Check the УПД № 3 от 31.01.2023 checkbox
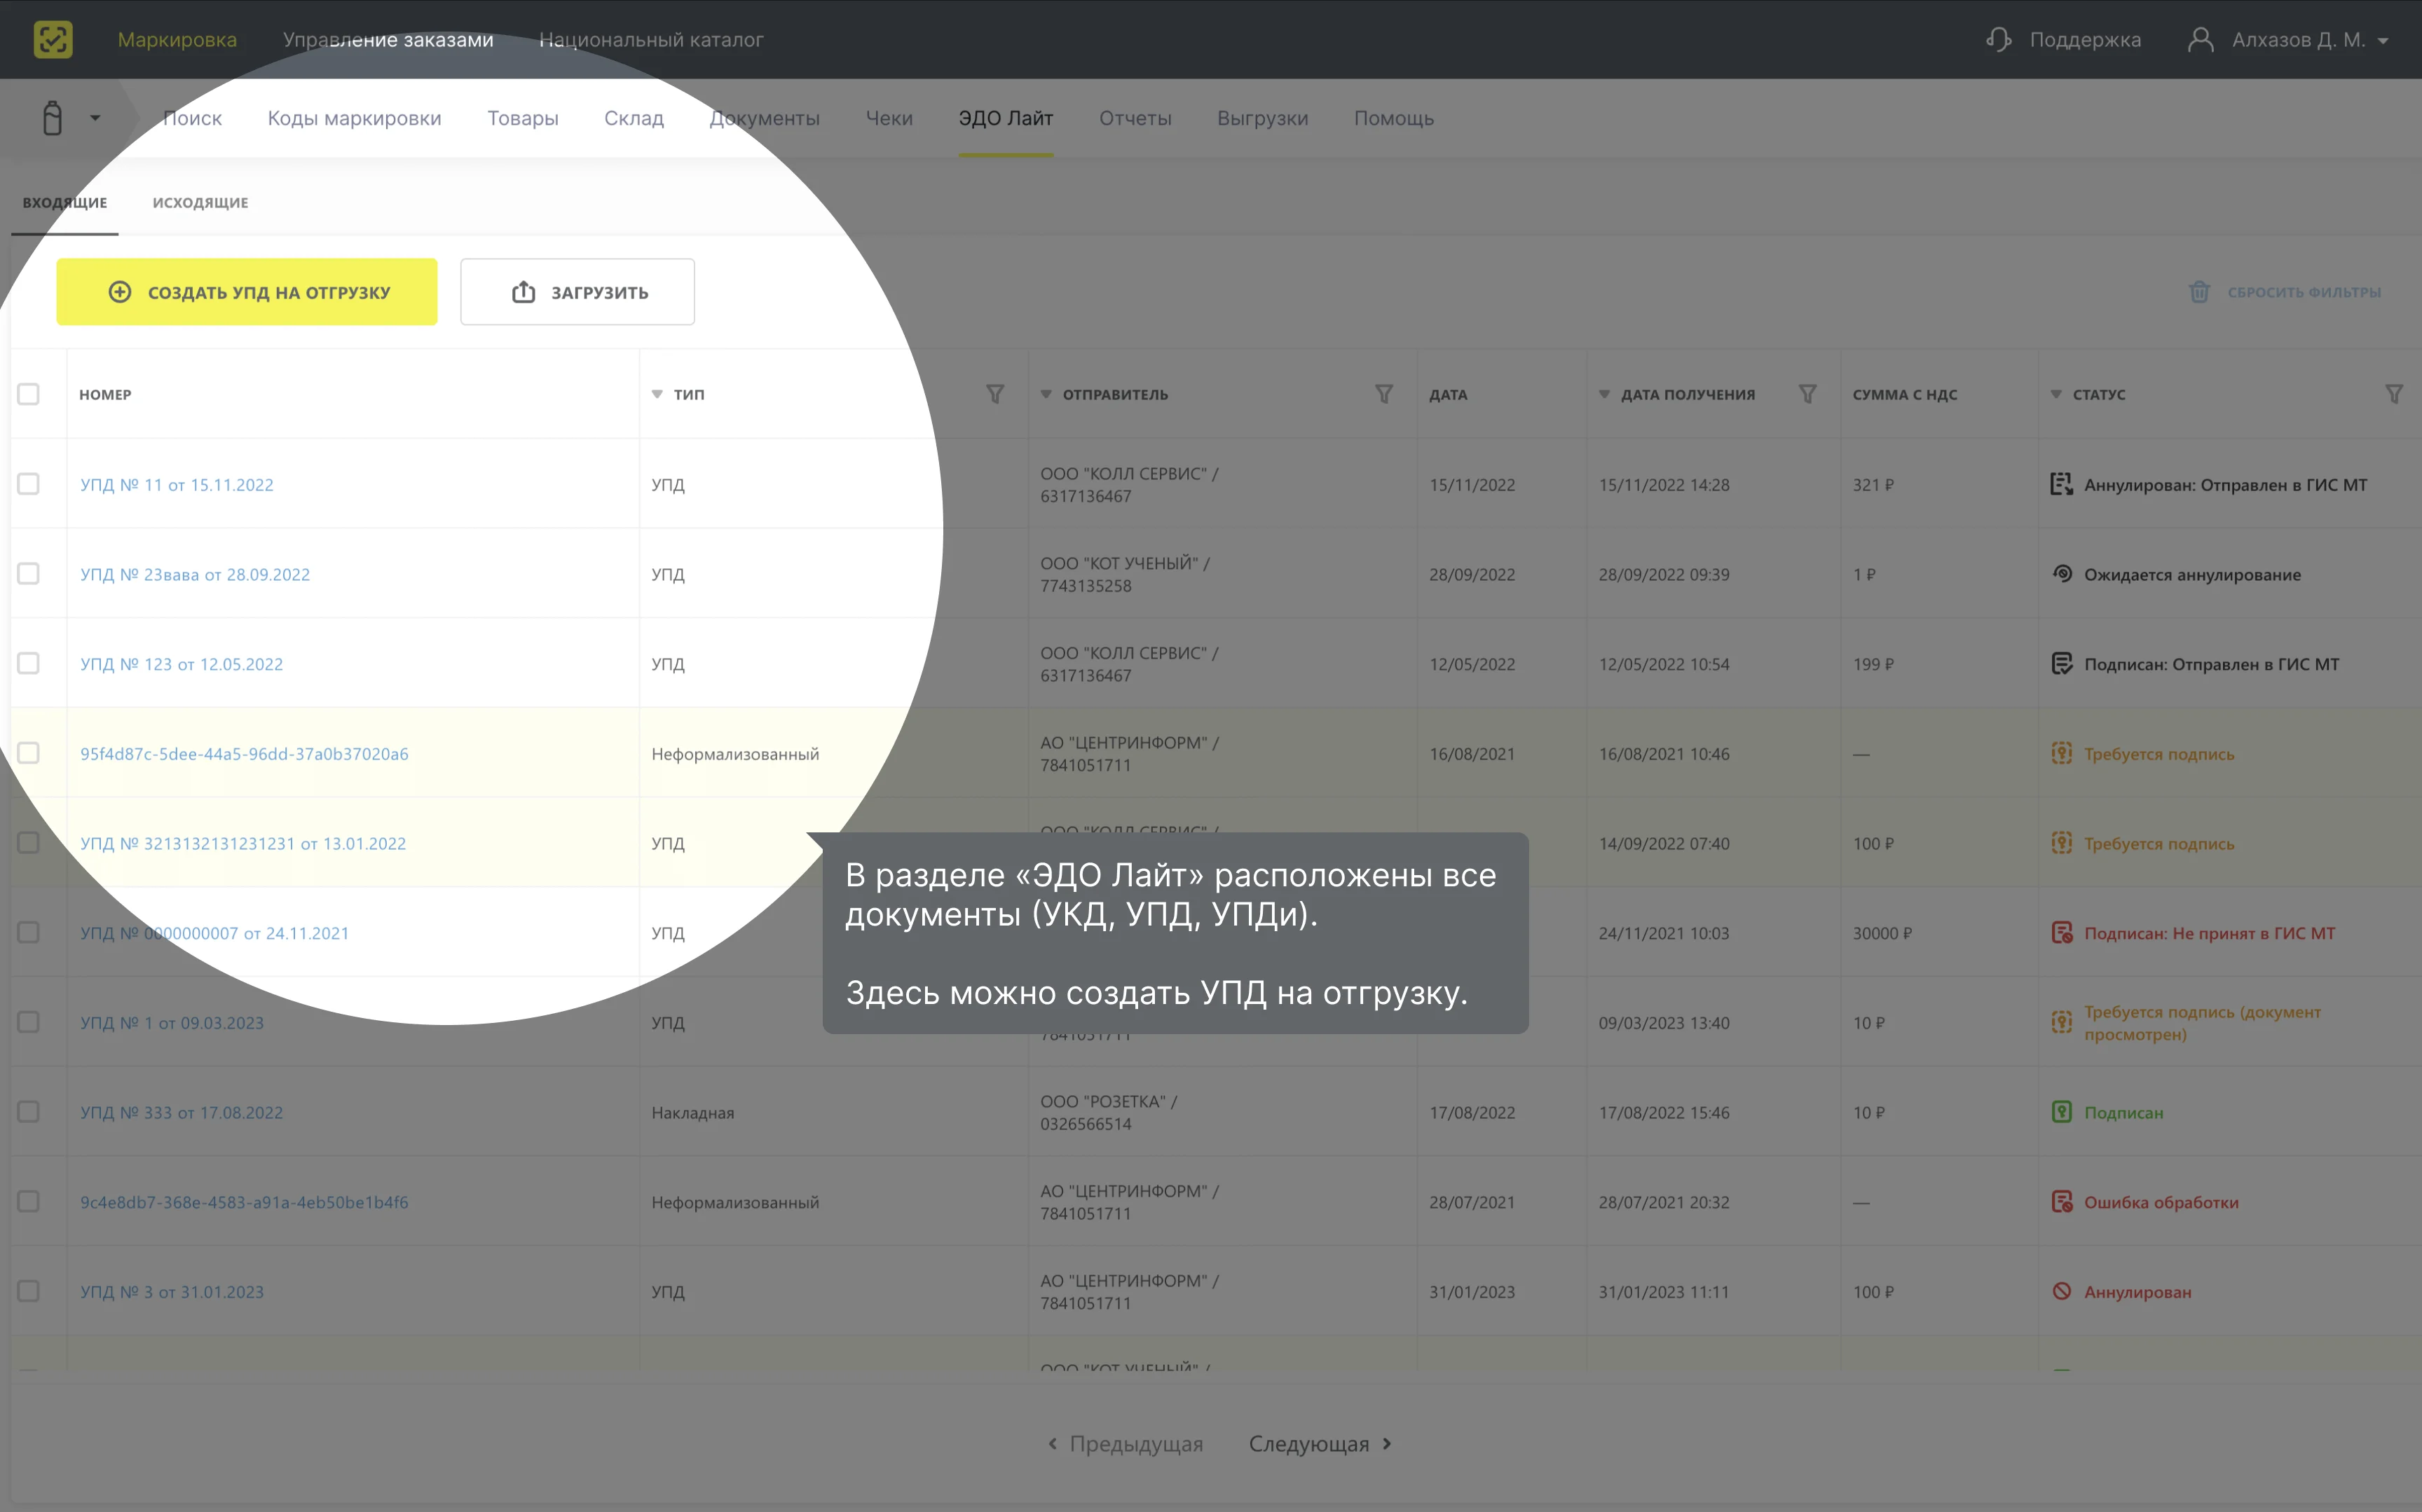Viewport: 2422px width, 1512px height. pos(28,1291)
